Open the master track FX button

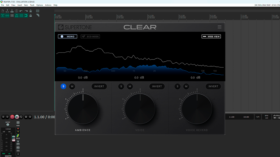[x=18, y=141]
